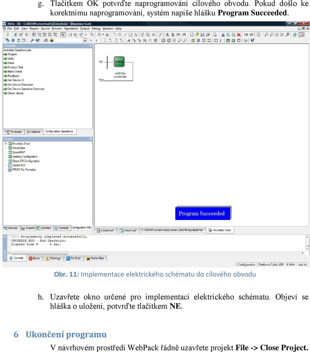
Task: Click the new file icon
Action: click(x=192, y=35)
